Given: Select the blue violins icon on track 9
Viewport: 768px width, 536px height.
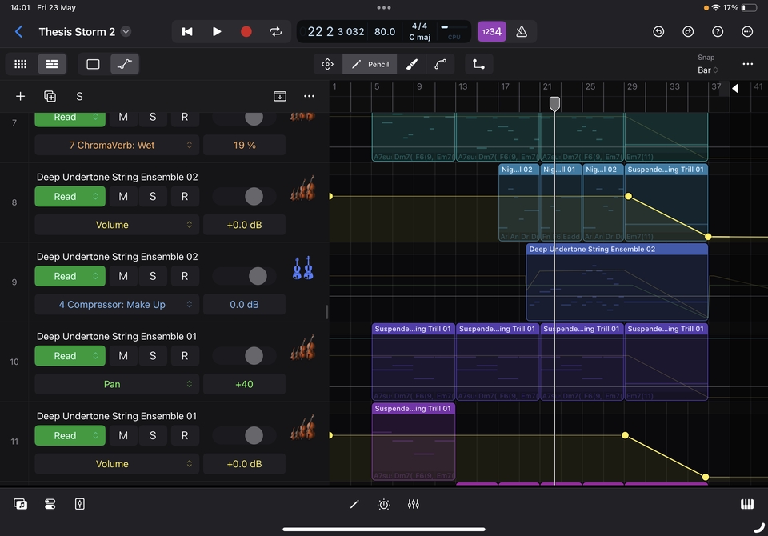Looking at the screenshot, I should (x=302, y=268).
